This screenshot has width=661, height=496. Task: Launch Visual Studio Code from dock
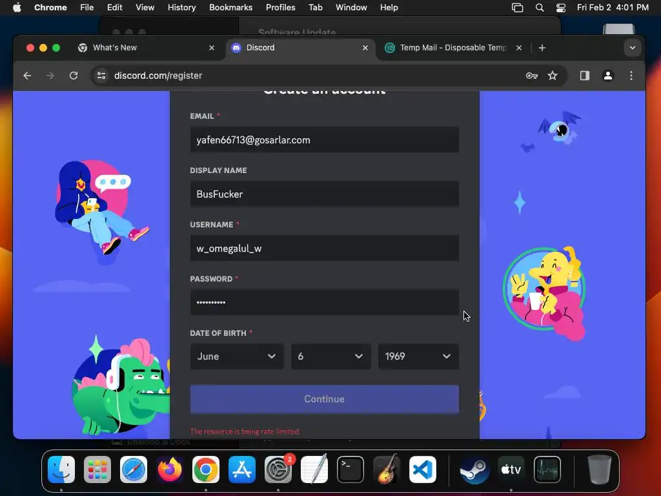click(422, 470)
